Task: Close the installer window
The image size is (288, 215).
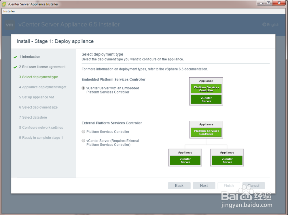Action: pos(279,3)
